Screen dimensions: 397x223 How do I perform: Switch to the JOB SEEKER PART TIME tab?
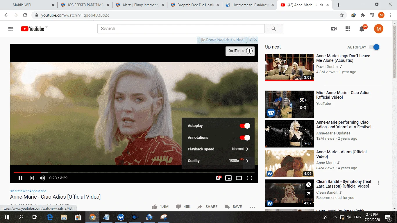coord(85,5)
